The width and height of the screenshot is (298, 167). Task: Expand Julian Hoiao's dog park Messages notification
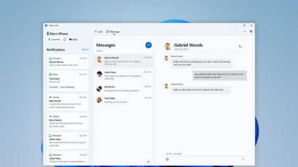68,140
